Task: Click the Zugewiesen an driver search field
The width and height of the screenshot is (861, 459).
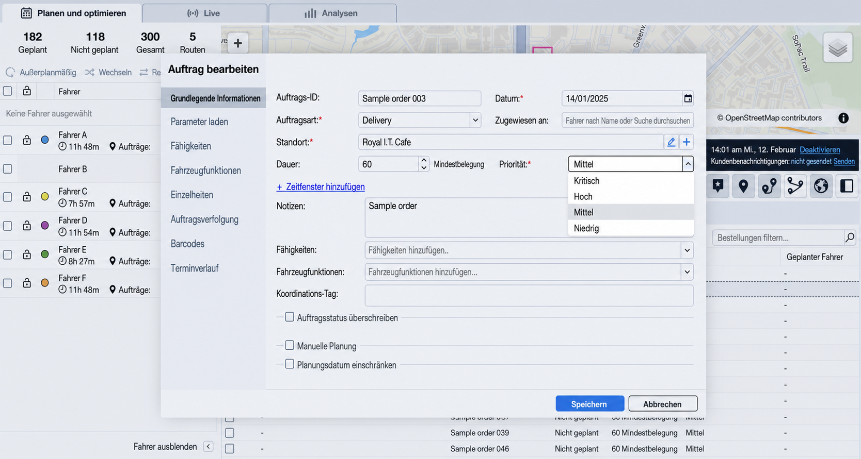Action: point(628,121)
